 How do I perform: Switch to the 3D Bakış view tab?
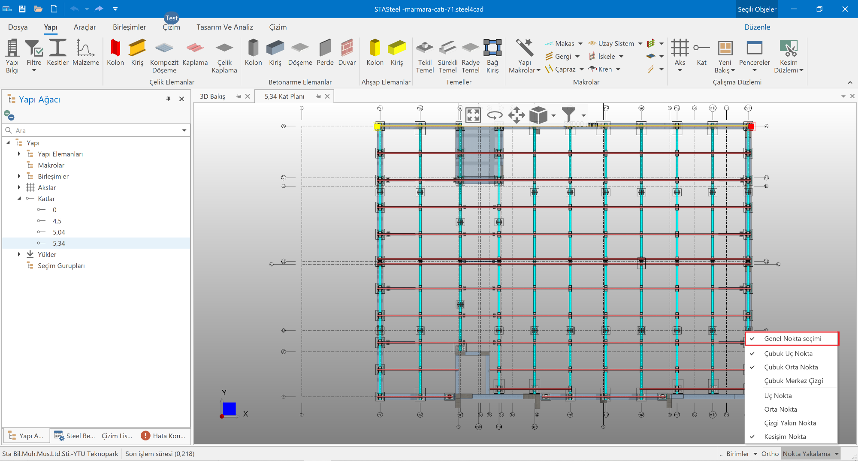point(212,96)
